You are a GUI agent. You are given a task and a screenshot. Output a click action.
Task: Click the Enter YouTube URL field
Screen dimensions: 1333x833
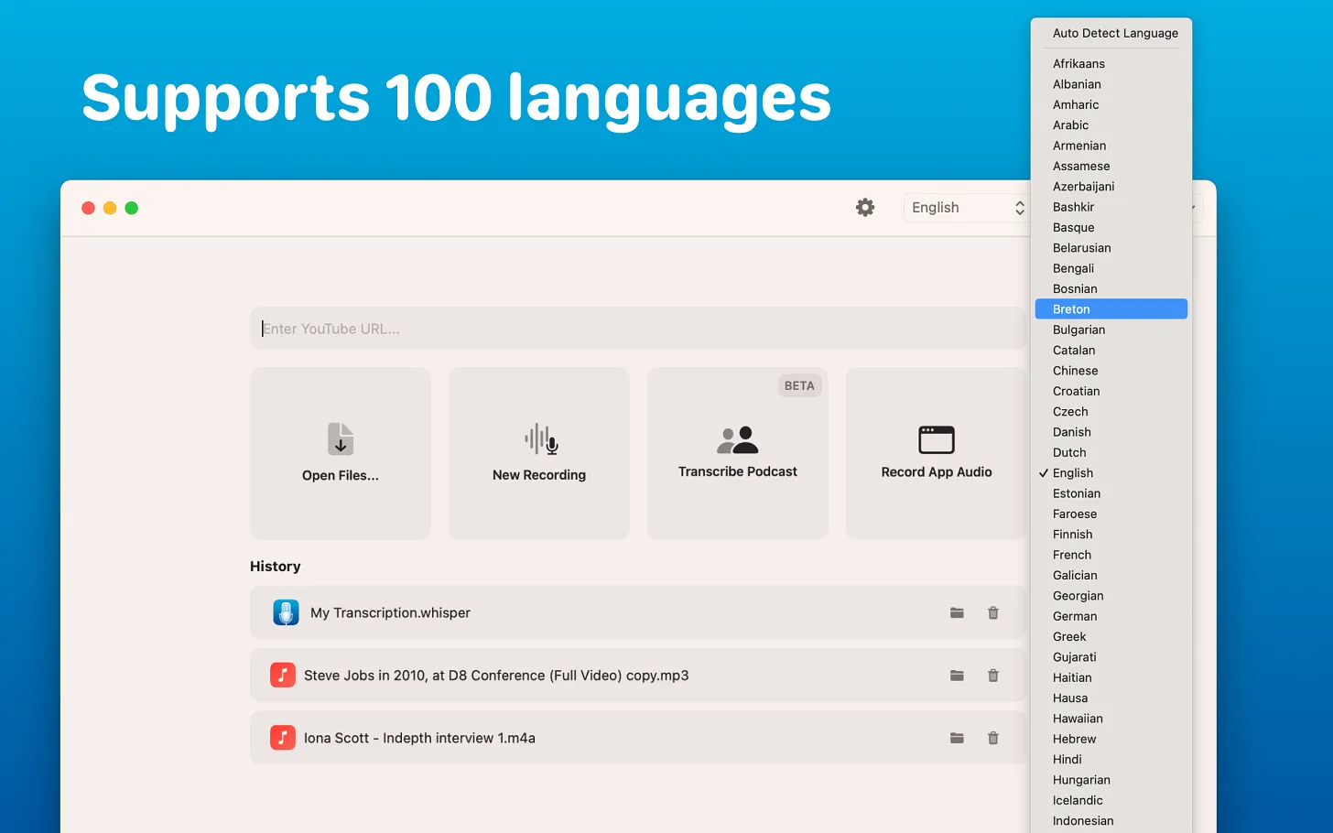[638, 329]
